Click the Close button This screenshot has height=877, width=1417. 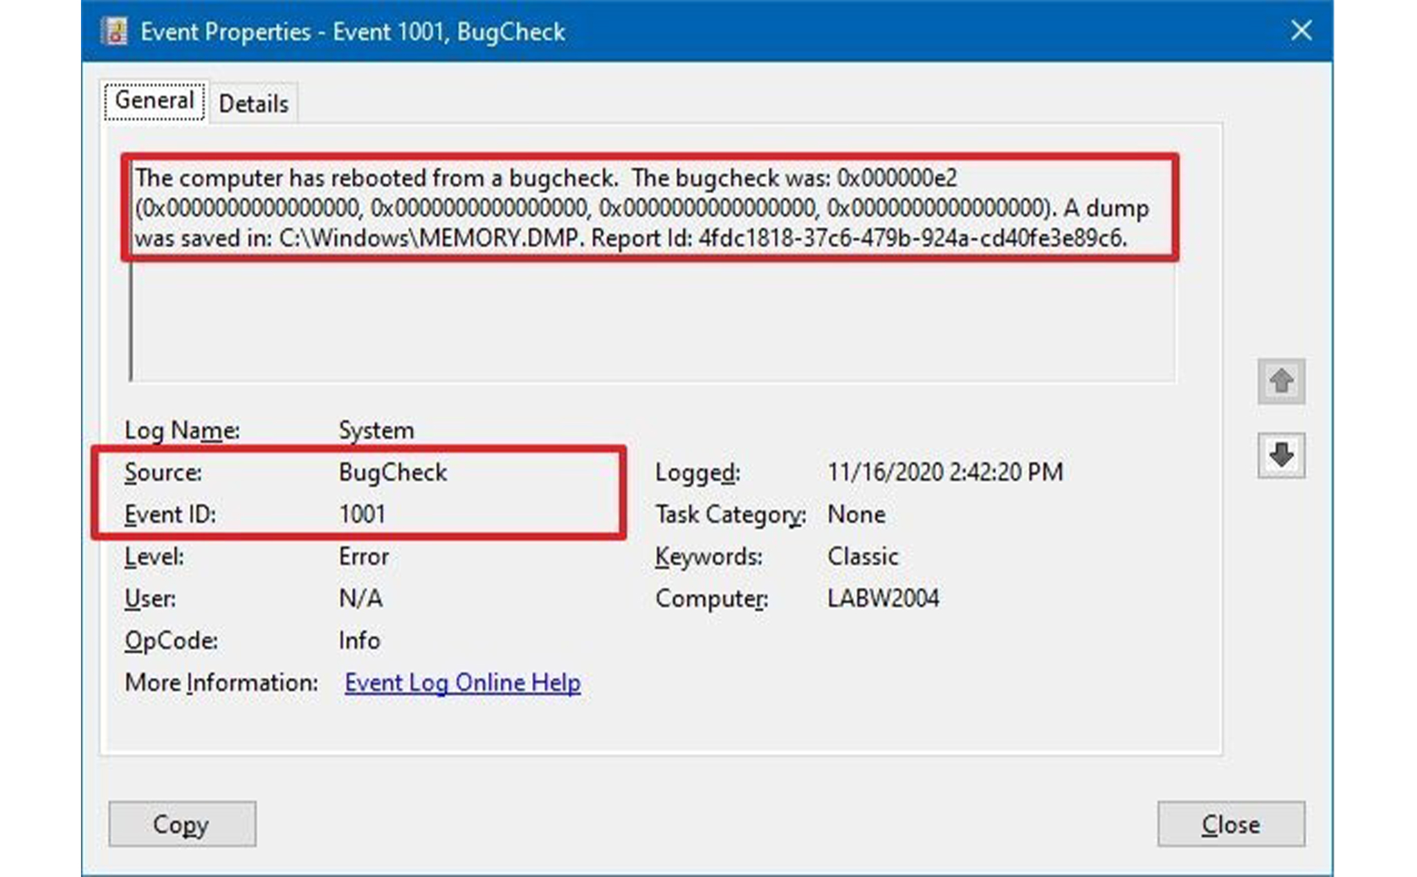click(x=1231, y=824)
